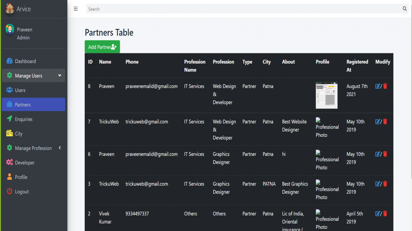The image size is (412, 231).
Task: Click the City building icon
Action: (x=9, y=133)
